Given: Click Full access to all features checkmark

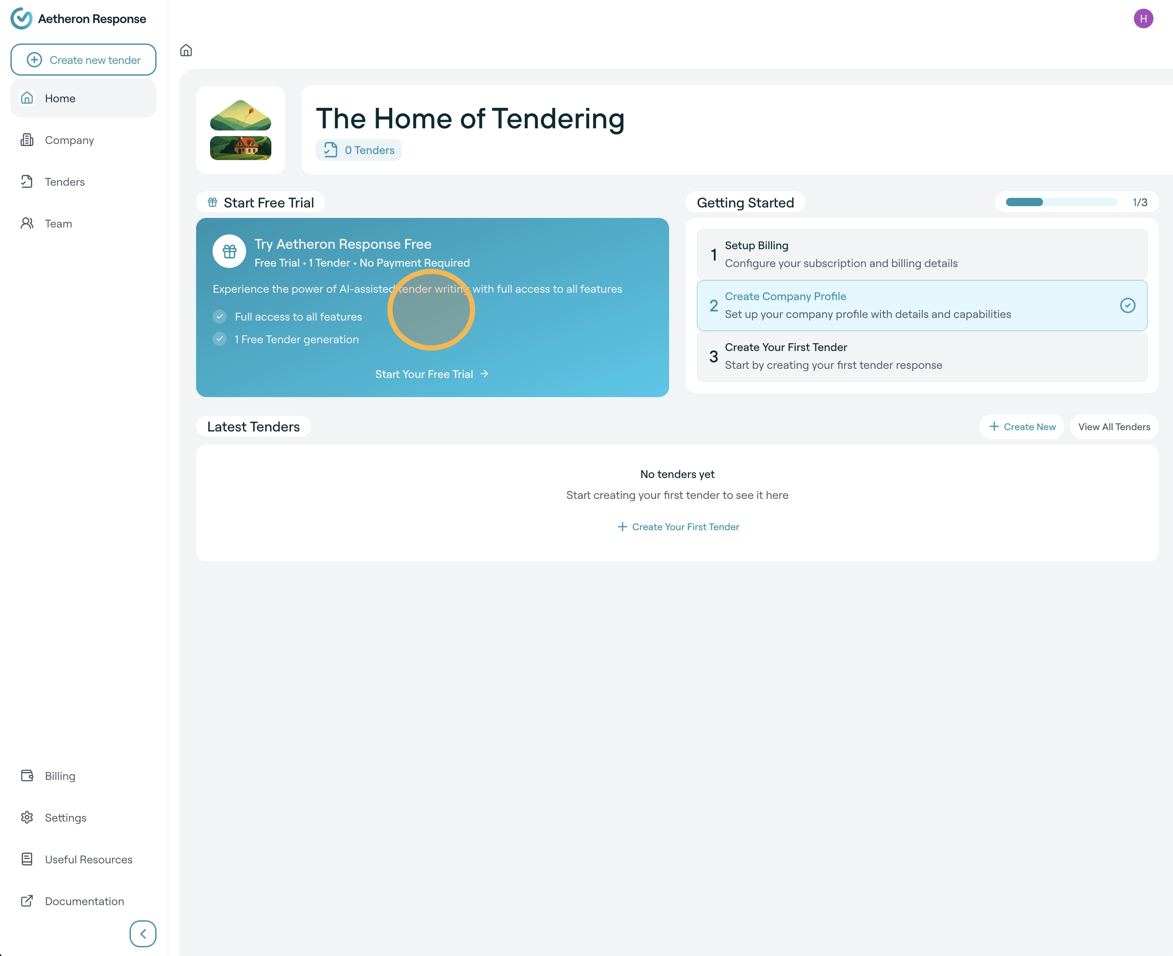Looking at the screenshot, I should tap(220, 317).
